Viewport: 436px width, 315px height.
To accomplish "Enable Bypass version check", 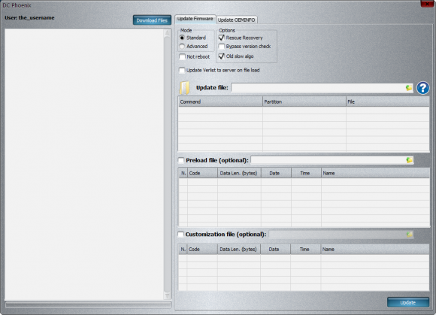I will 222,46.
